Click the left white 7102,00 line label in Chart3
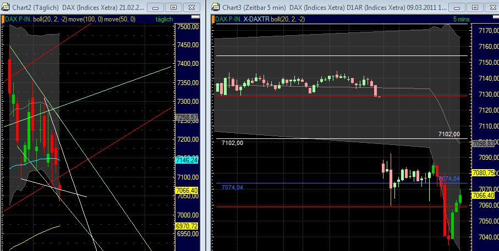The width and height of the screenshot is (499, 251). pos(232,143)
